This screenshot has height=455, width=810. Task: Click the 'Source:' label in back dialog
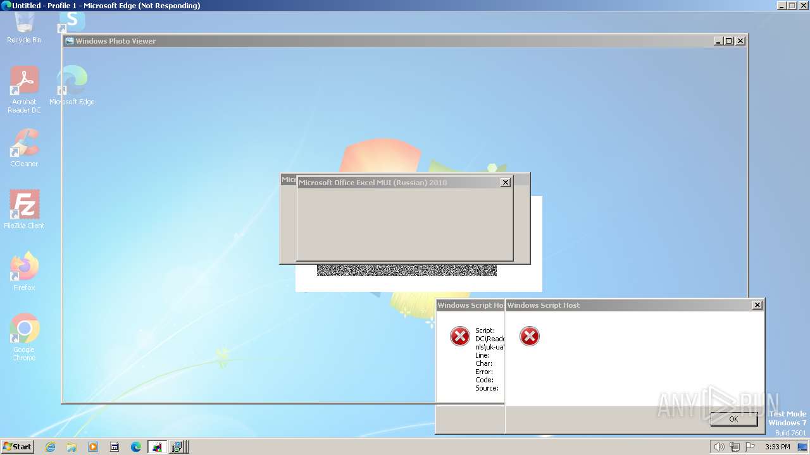487,388
